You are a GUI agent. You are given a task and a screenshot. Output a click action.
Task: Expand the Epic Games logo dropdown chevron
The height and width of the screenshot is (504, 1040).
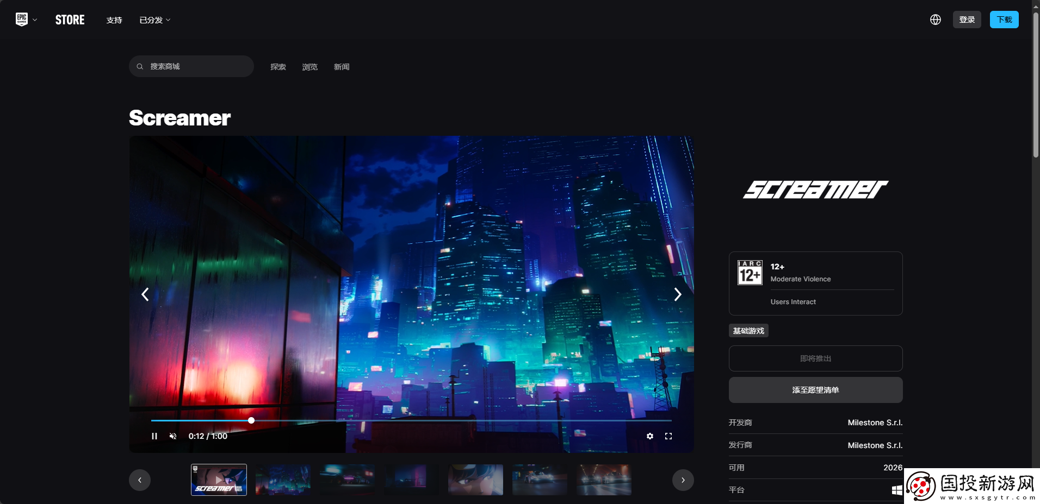(x=35, y=20)
